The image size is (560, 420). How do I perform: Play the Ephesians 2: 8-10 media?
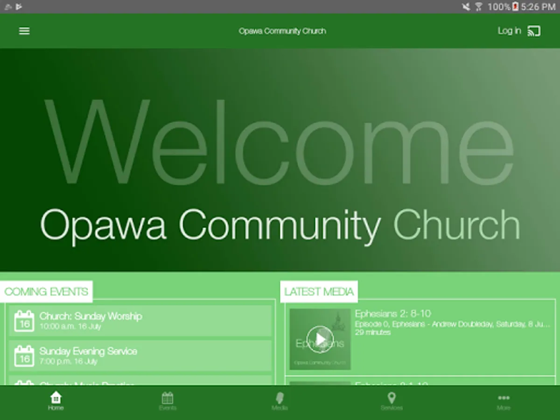tap(320, 339)
